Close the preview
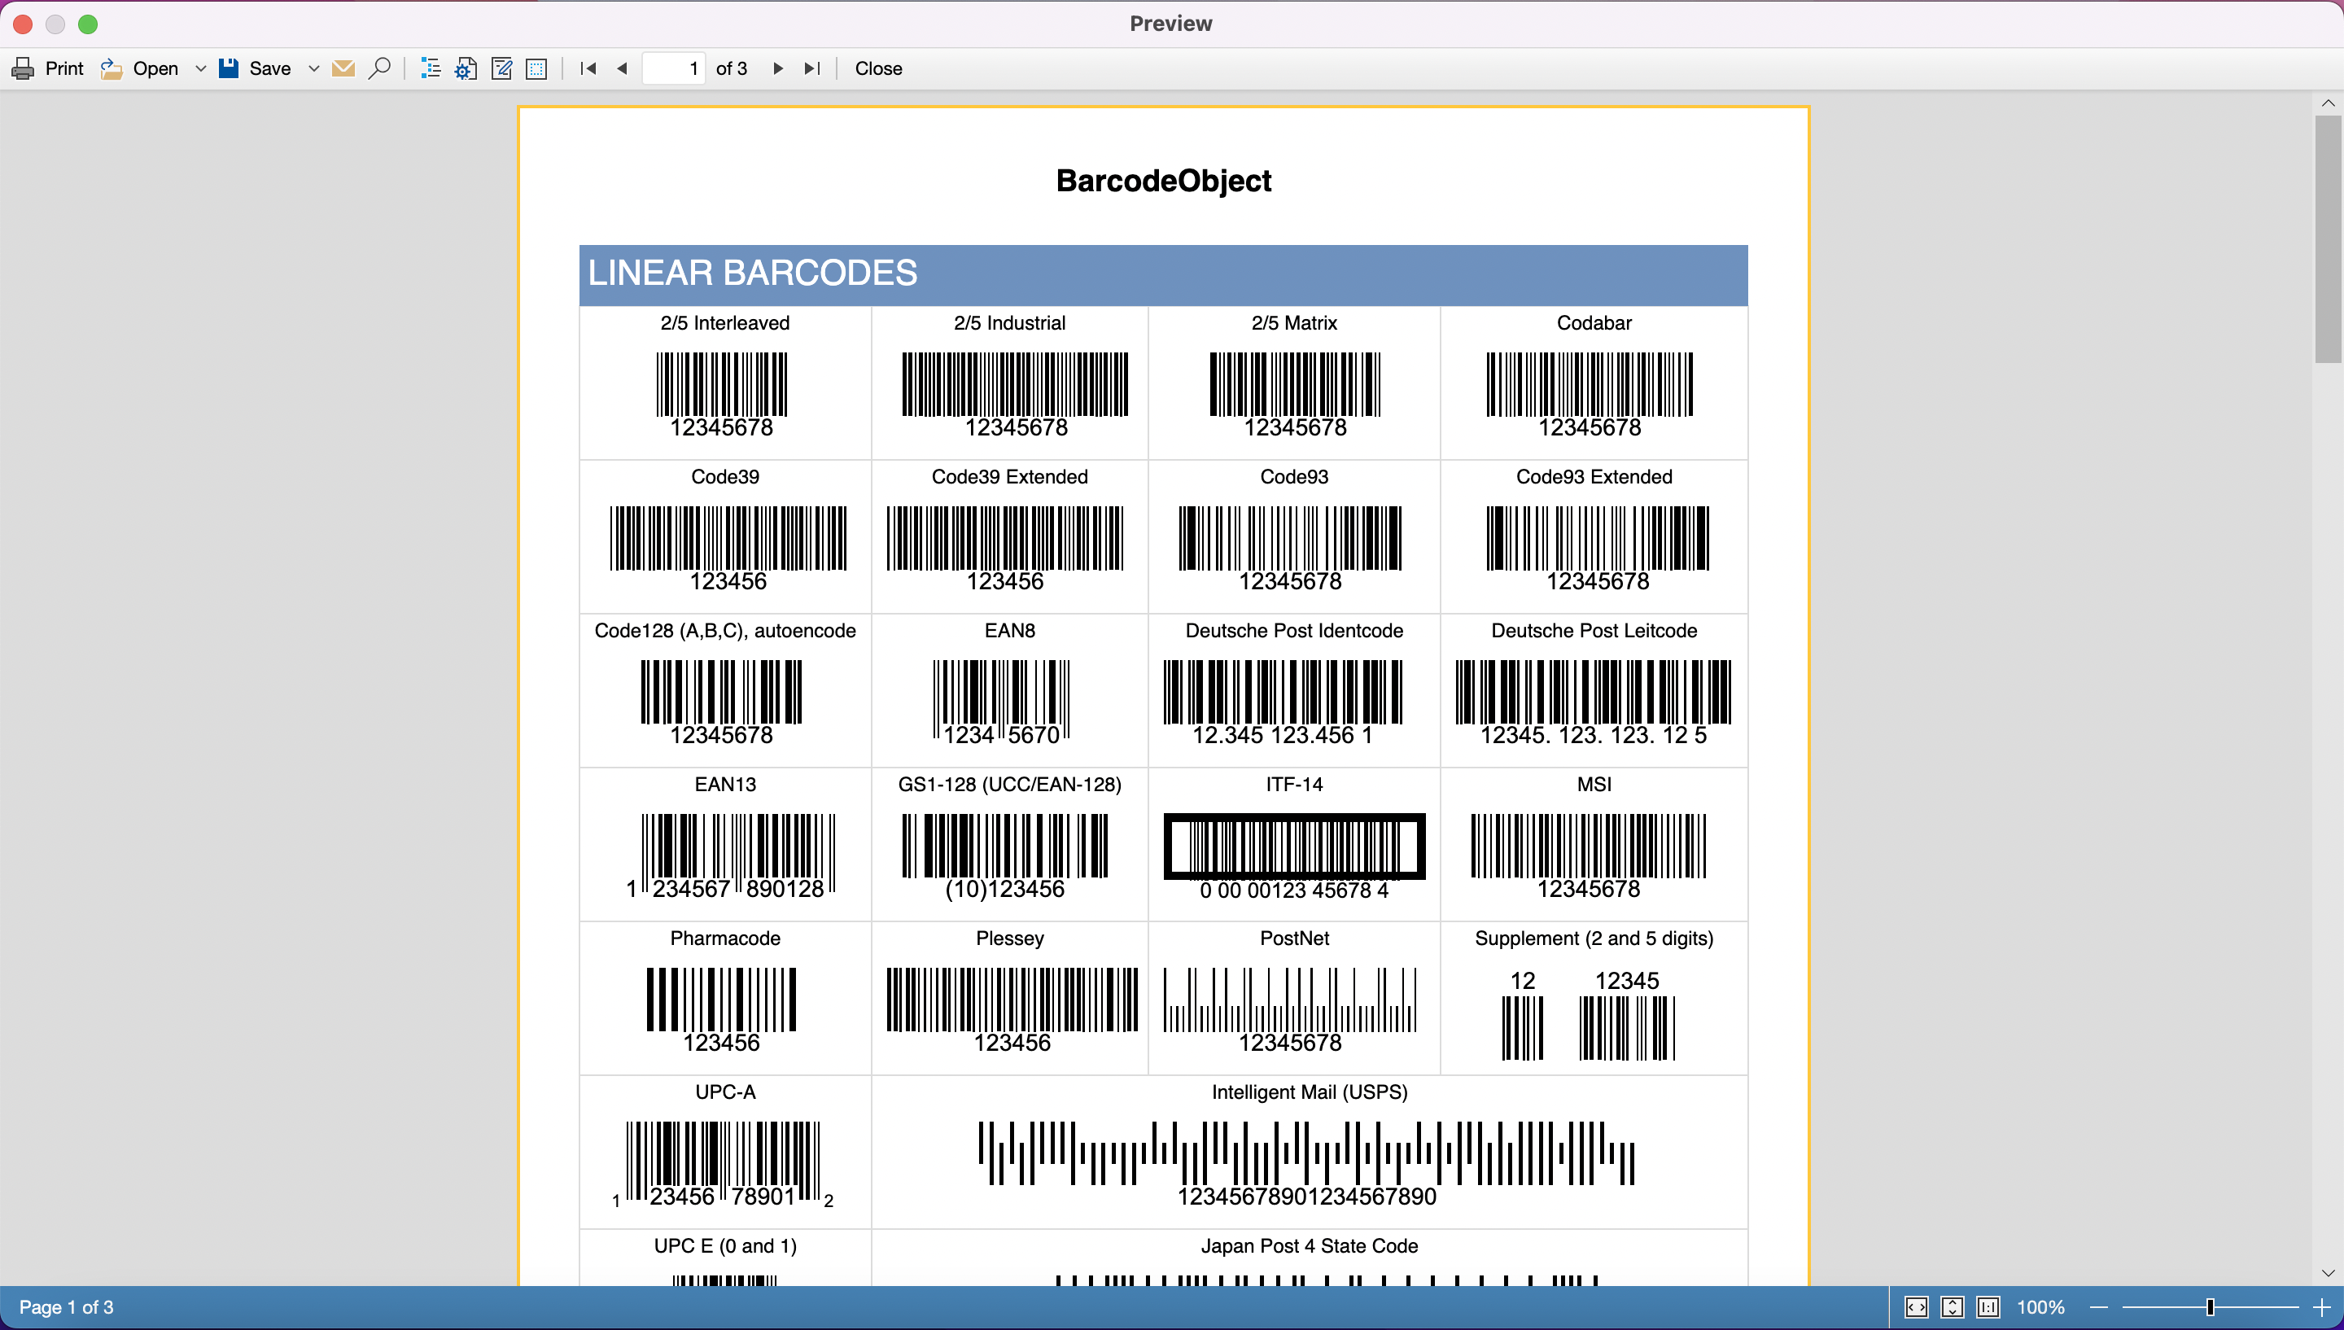Screen dimensions: 2344x1330 [878, 68]
